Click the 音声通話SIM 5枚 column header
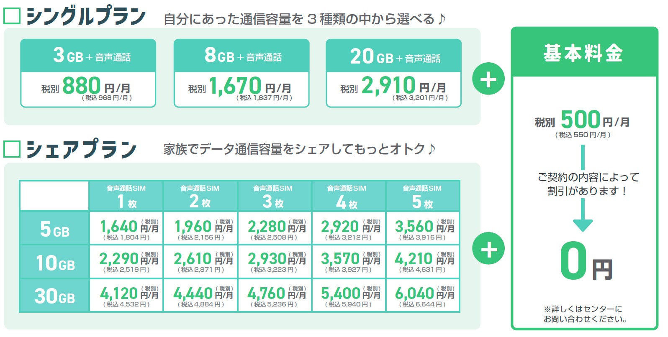Screen dimensions: 668x337 click(x=422, y=196)
